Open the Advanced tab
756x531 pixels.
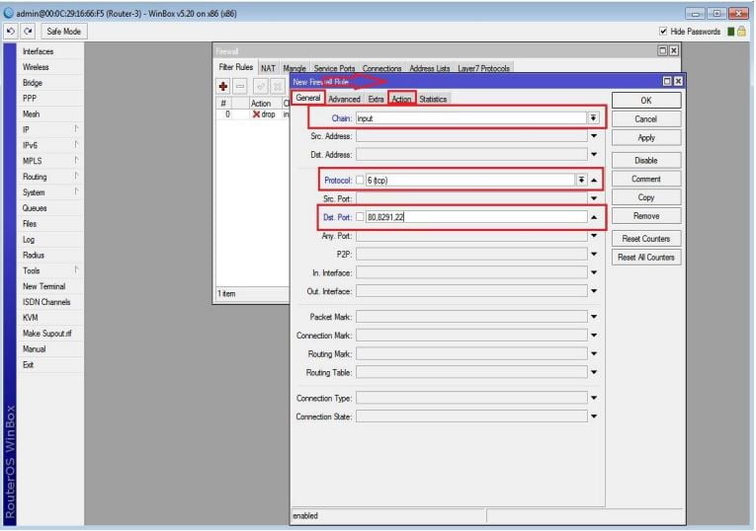tap(344, 99)
